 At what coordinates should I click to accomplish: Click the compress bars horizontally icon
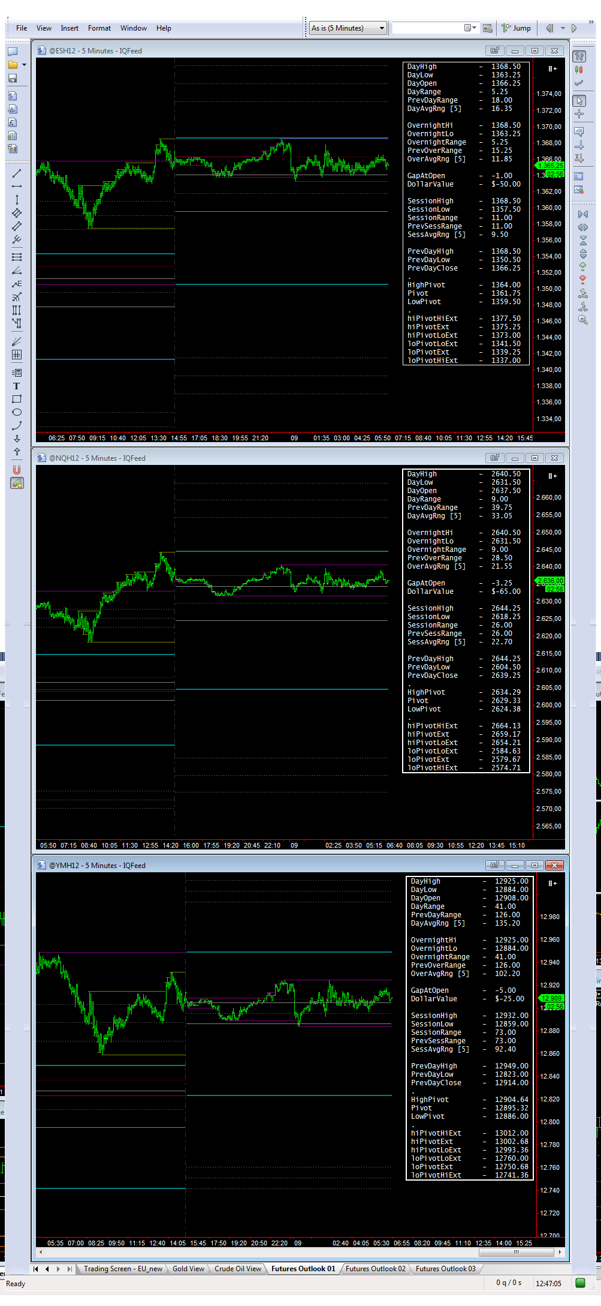click(x=583, y=214)
